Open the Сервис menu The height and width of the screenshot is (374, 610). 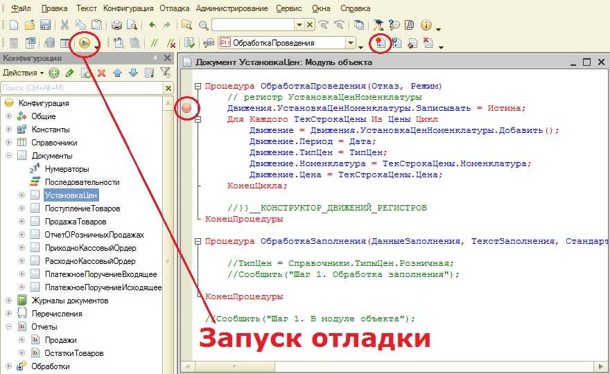(288, 8)
